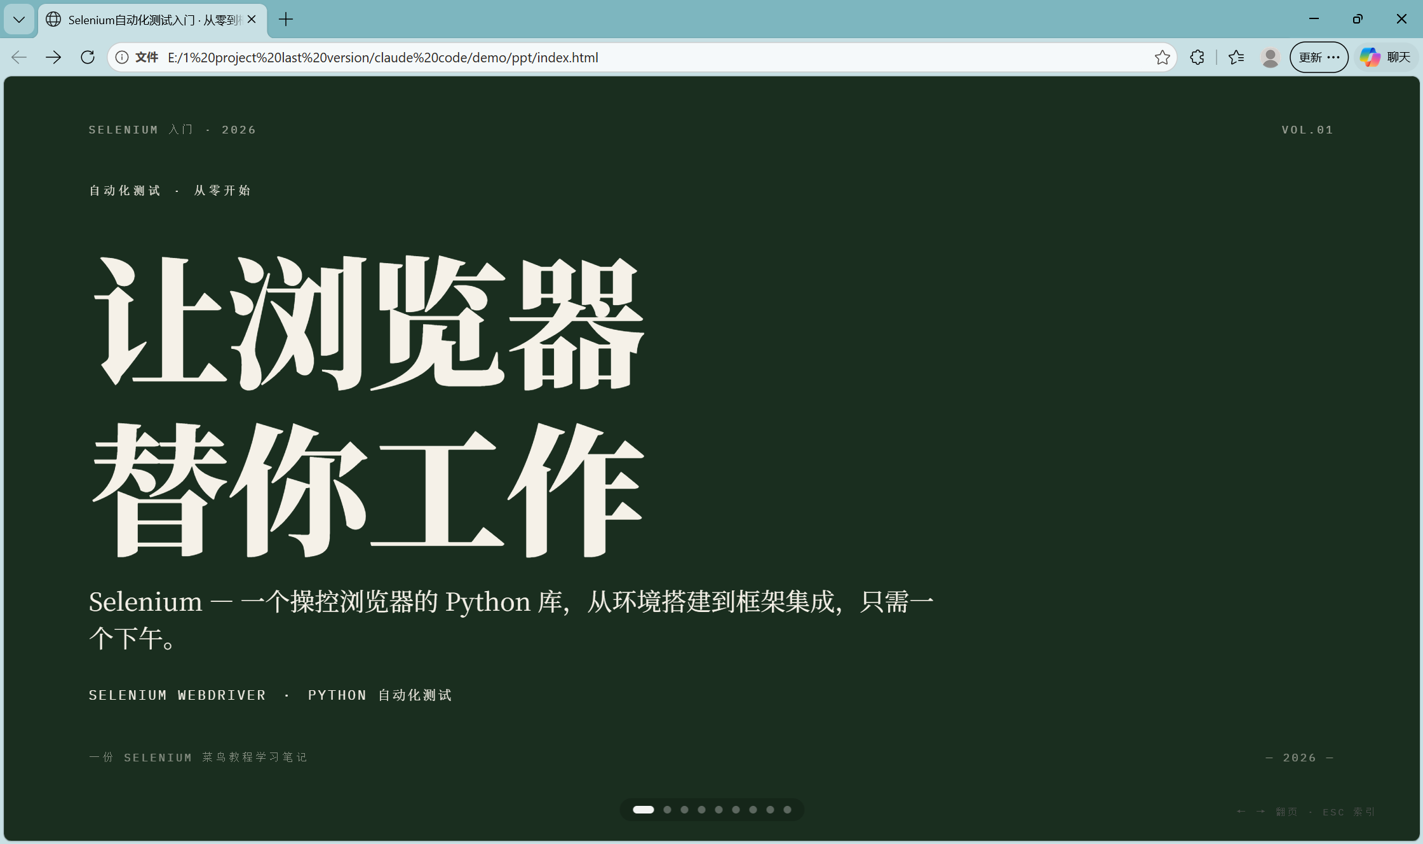Screen dimensions: 1423x844
Task: Open the site information icon in the address bar
Action: tap(122, 57)
